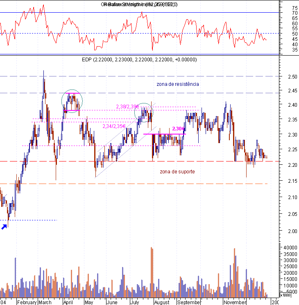The height and width of the screenshot is (305, 299).
Task: Click the 25000 volume axis value
Action: (x=290, y=267)
